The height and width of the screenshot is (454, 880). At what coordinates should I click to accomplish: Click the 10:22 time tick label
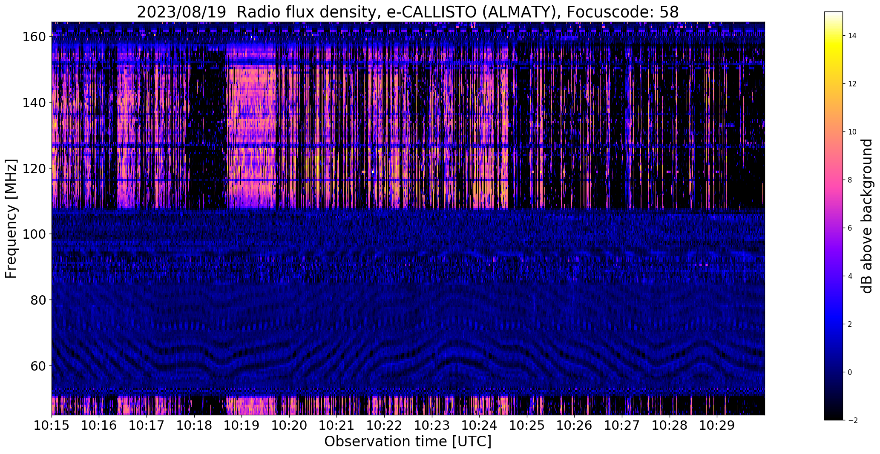click(x=384, y=425)
